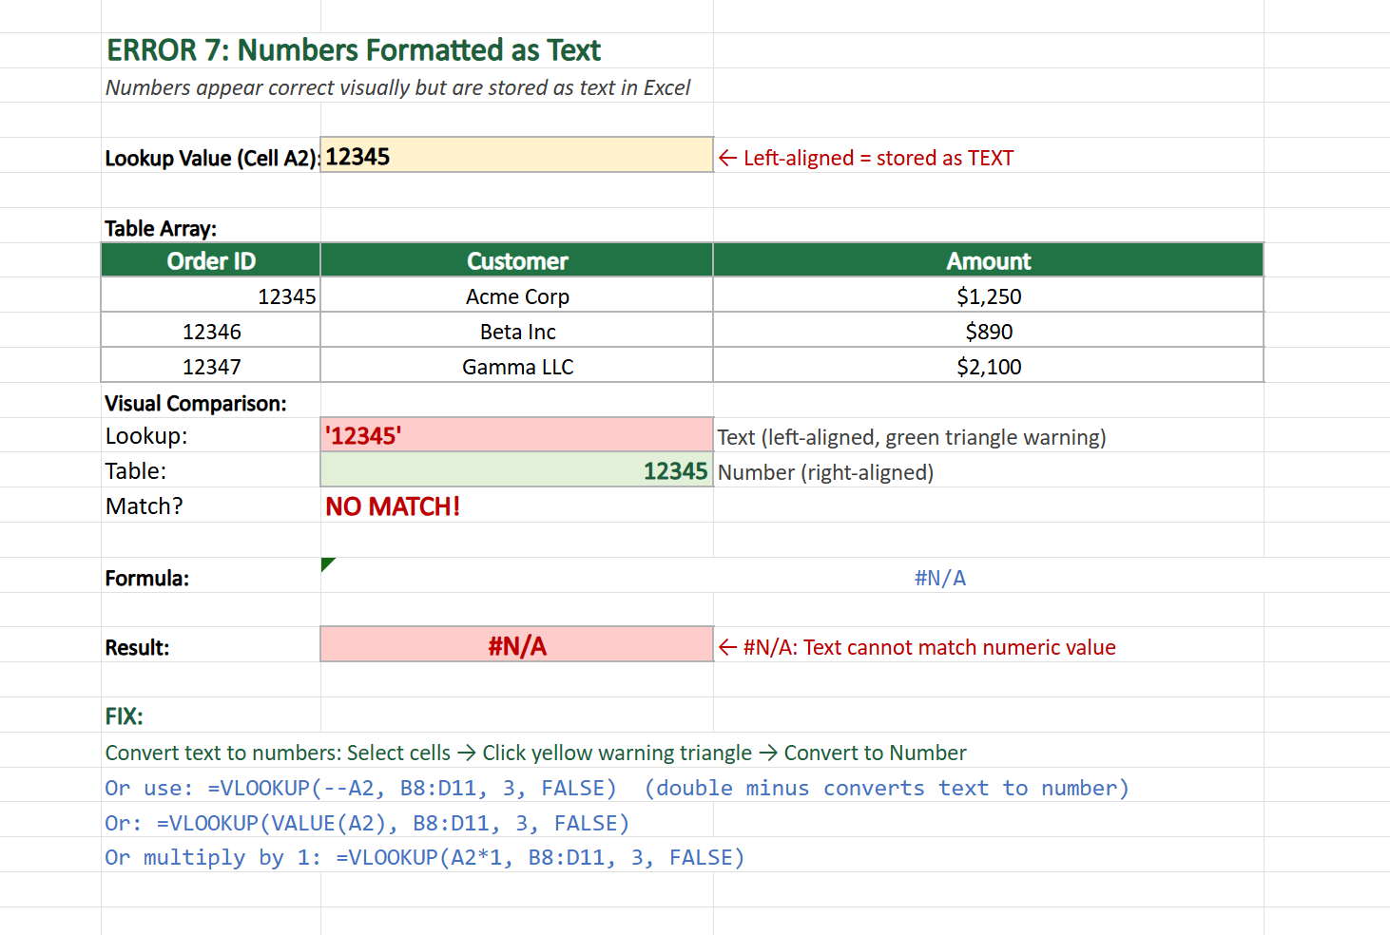Select the '#N/A: Text cannot match numeric value' note
Image resolution: width=1390 pixels, height=935 pixels.
click(x=917, y=647)
